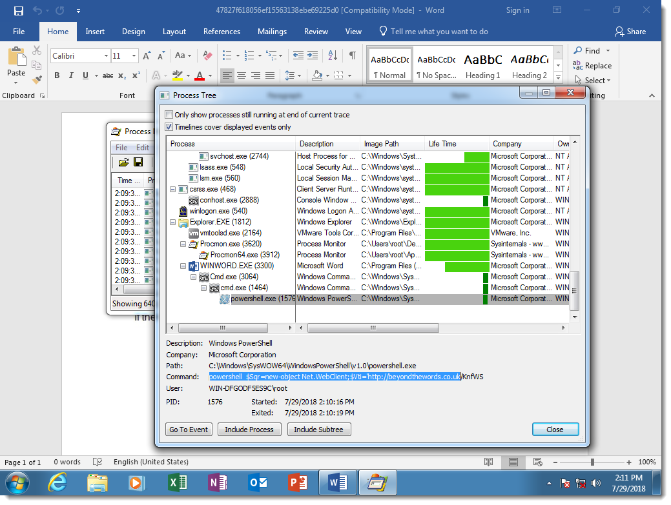
Task: Click the open folder icon in Process Monitor
Action: point(123,163)
